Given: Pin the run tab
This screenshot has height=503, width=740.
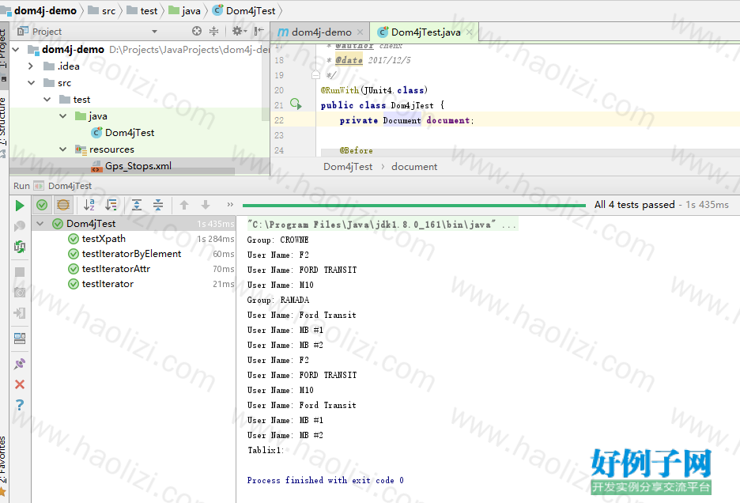Looking at the screenshot, I should tap(19, 364).
